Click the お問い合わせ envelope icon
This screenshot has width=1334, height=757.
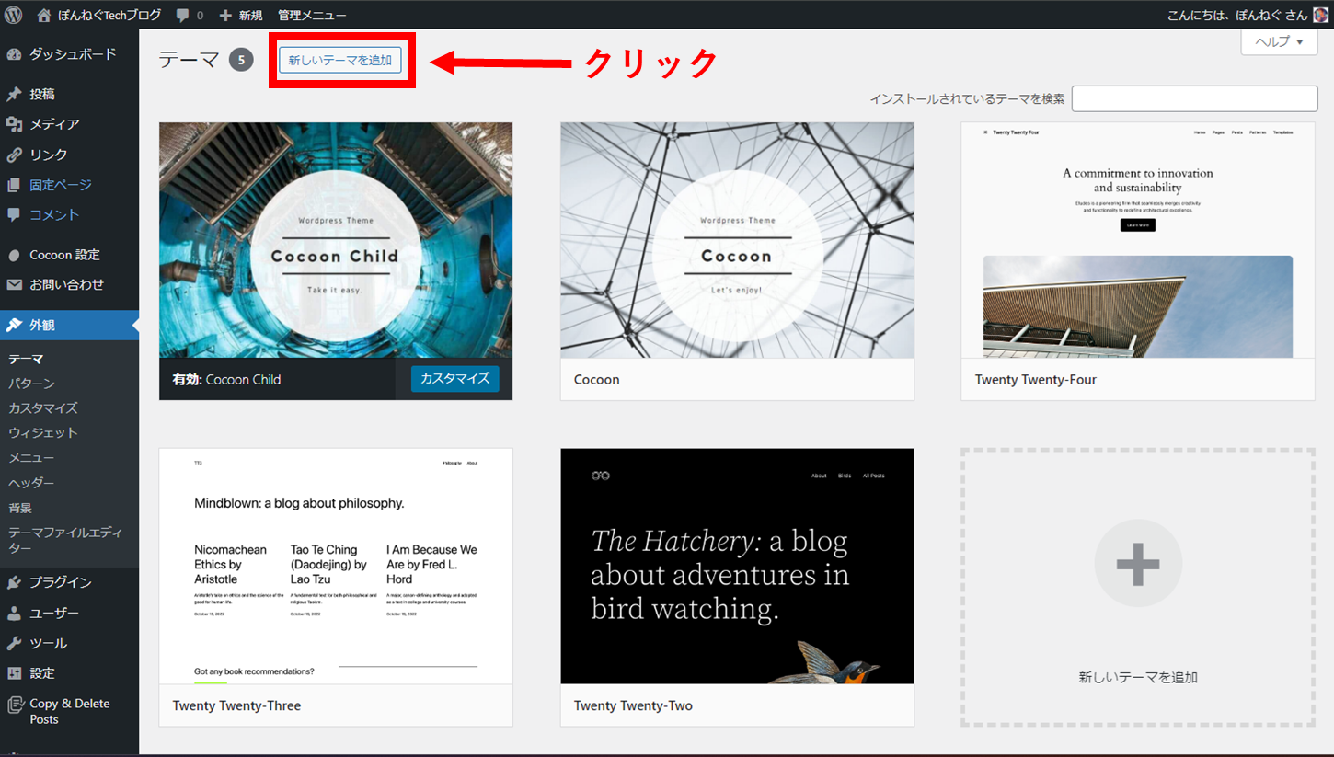click(x=14, y=285)
